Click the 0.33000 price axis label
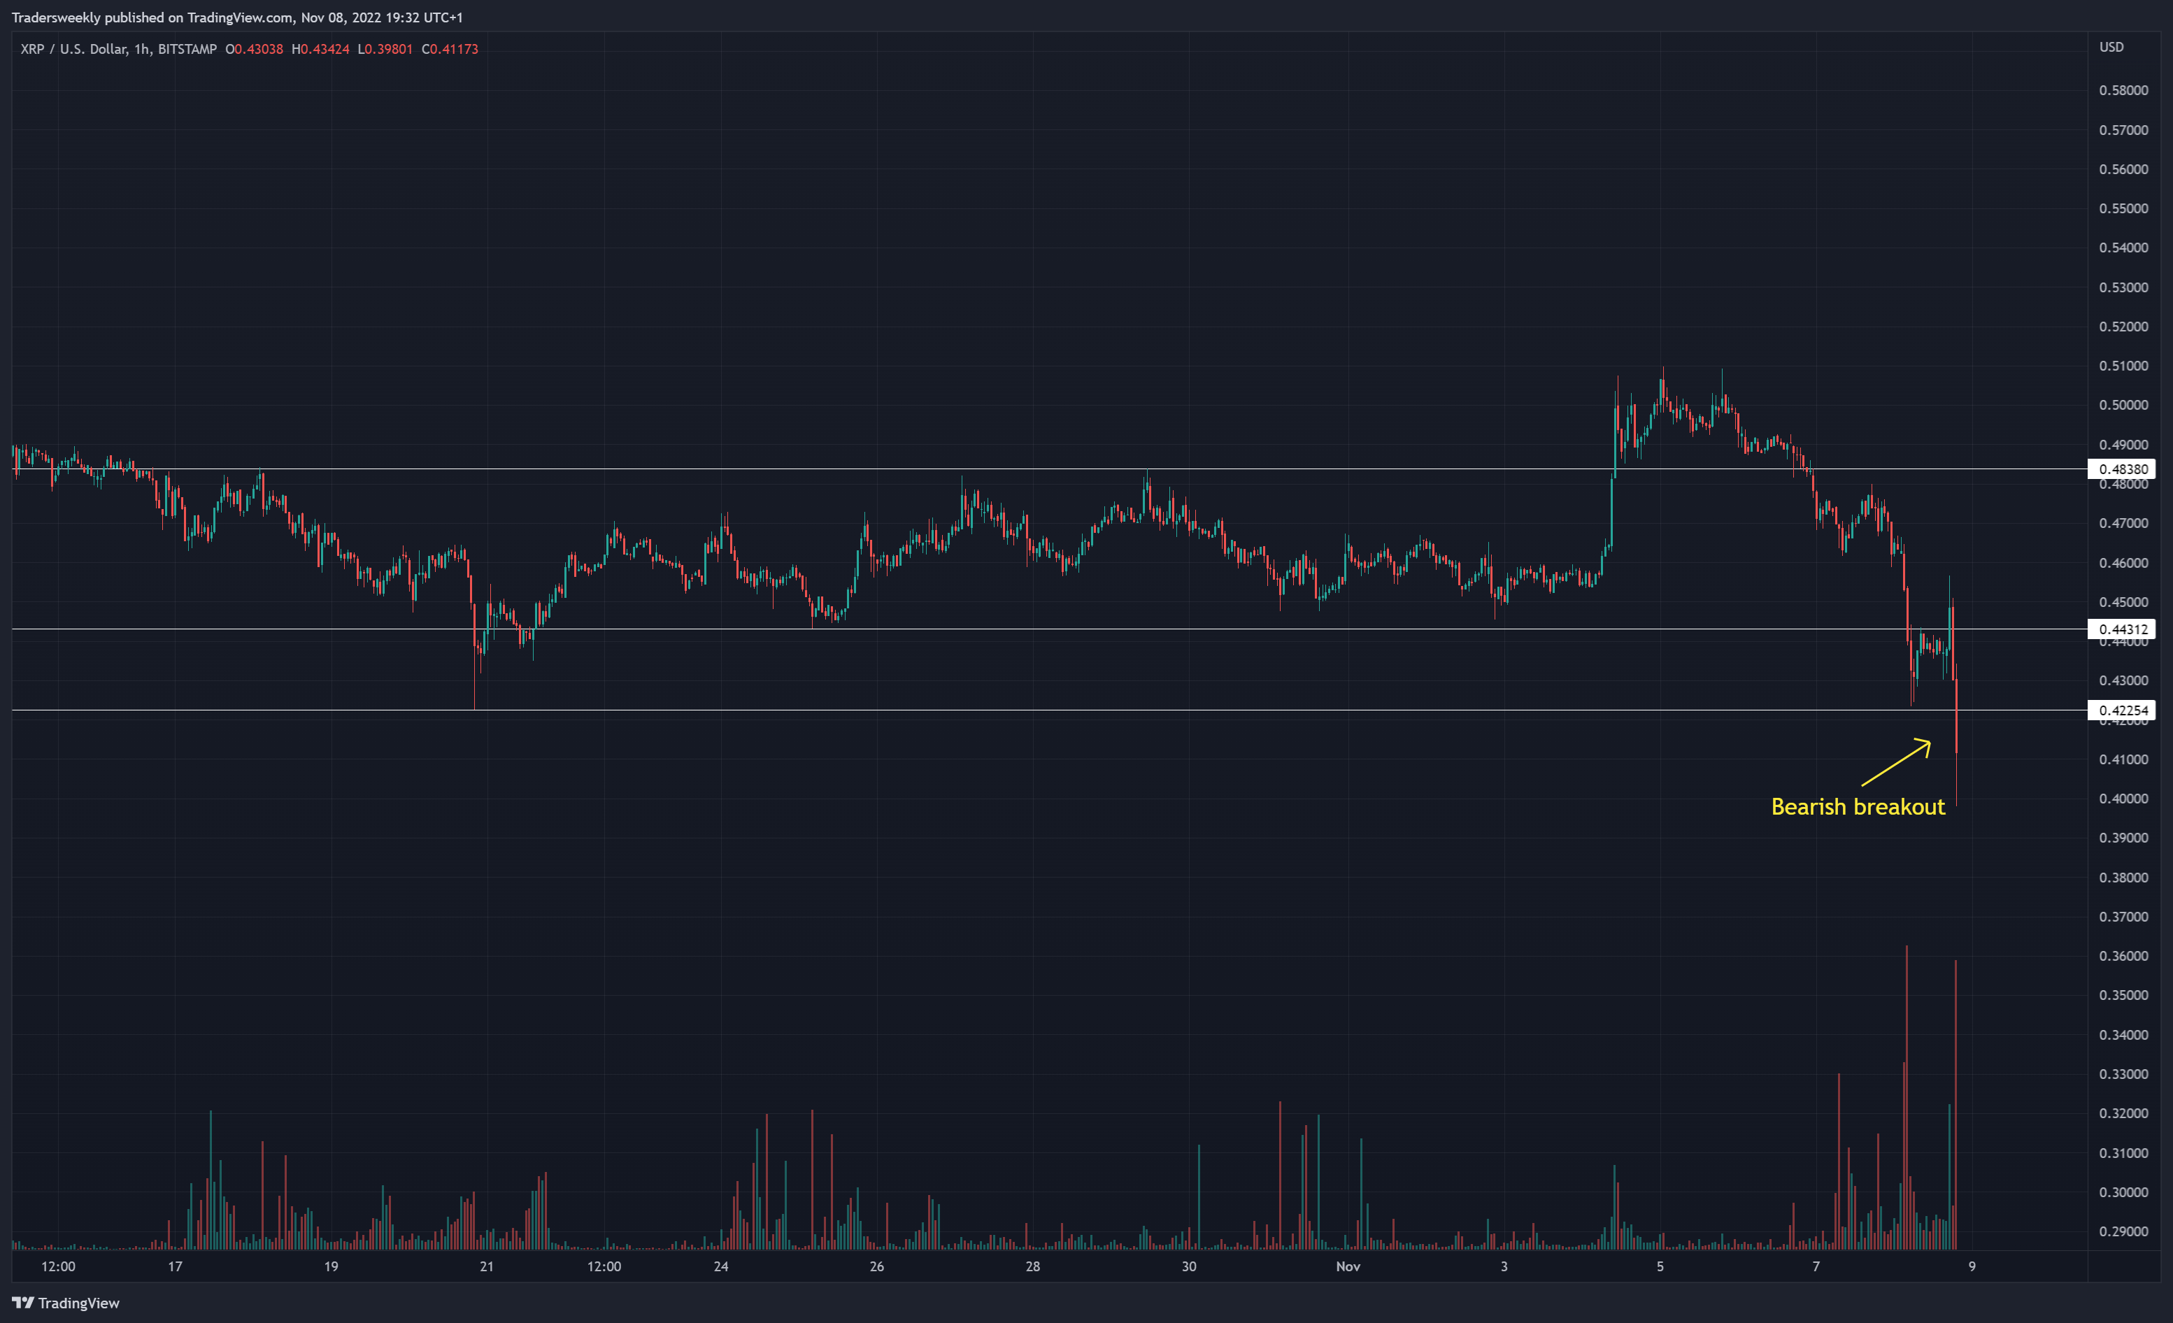Screen dimensions: 2173x1323 pos(2123,1074)
